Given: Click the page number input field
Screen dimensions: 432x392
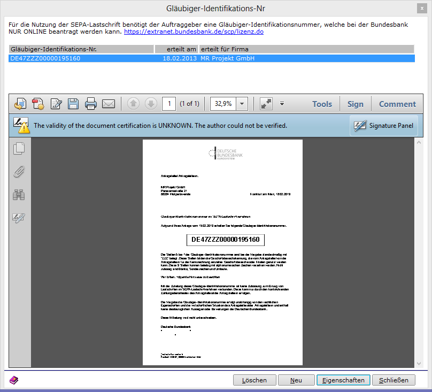Looking at the screenshot, I should pos(169,104).
